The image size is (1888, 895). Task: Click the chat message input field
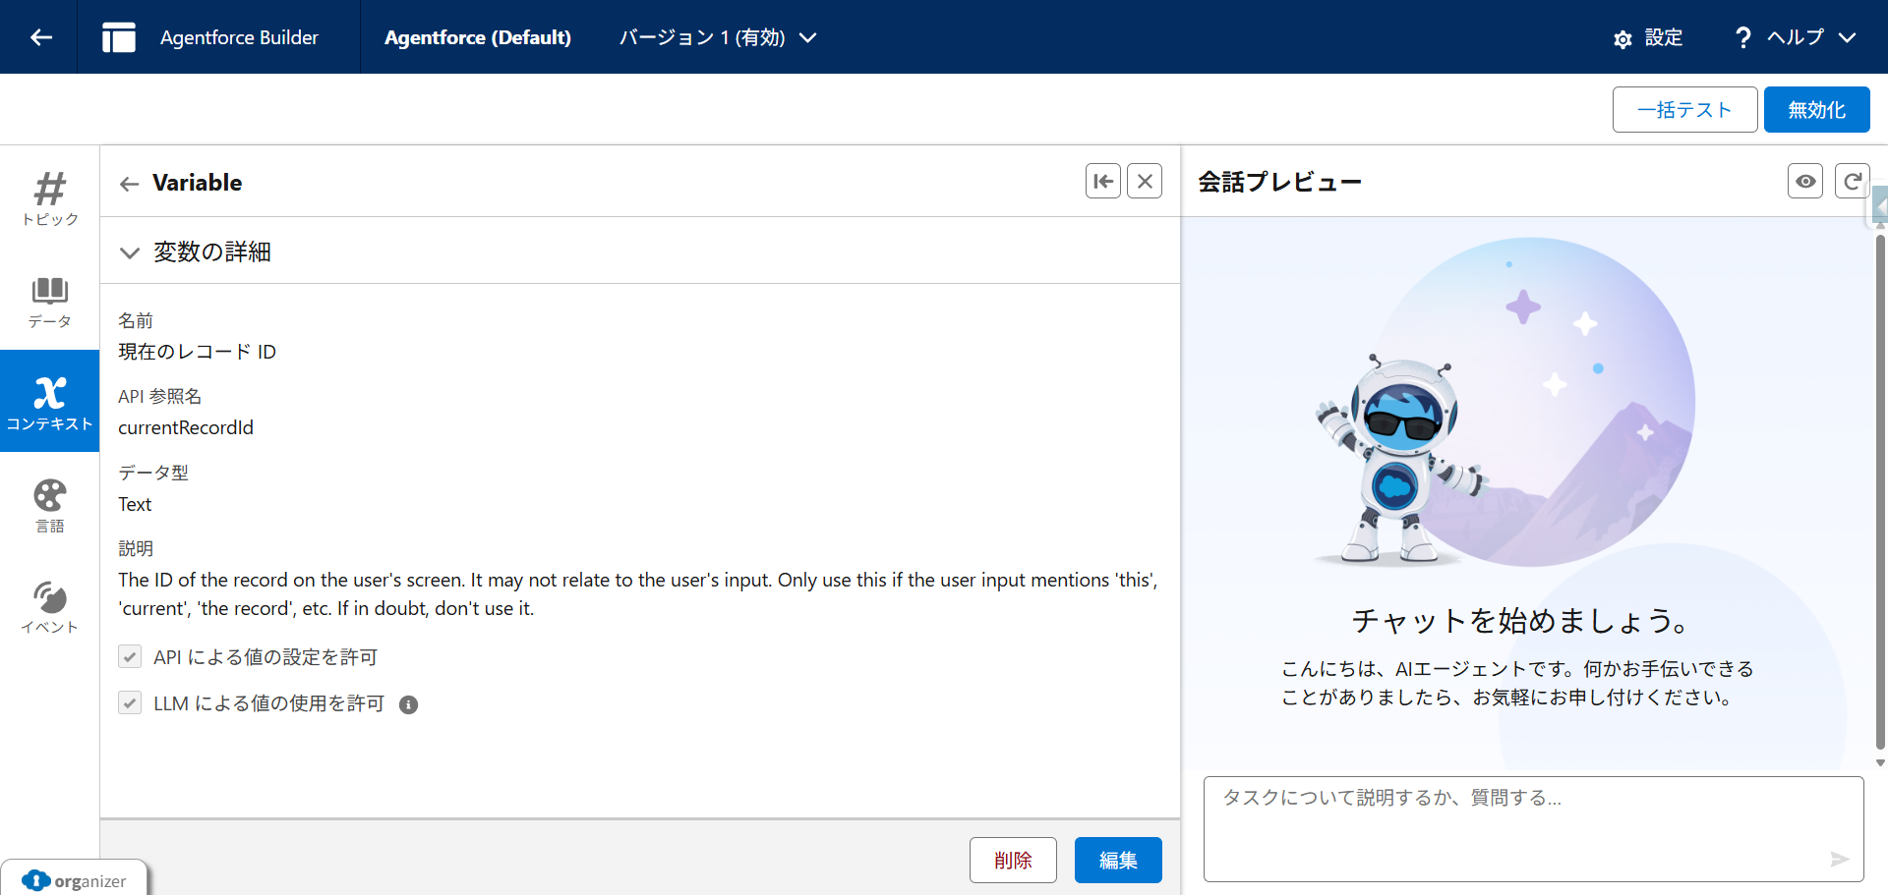point(1533,828)
